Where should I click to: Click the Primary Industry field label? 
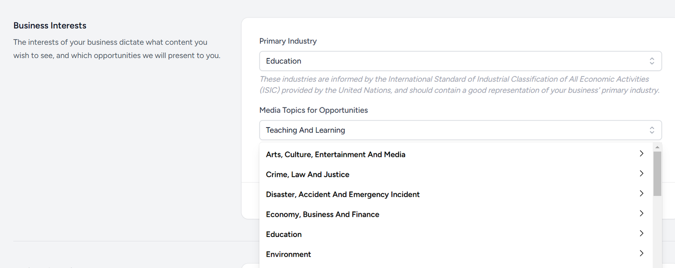point(288,41)
